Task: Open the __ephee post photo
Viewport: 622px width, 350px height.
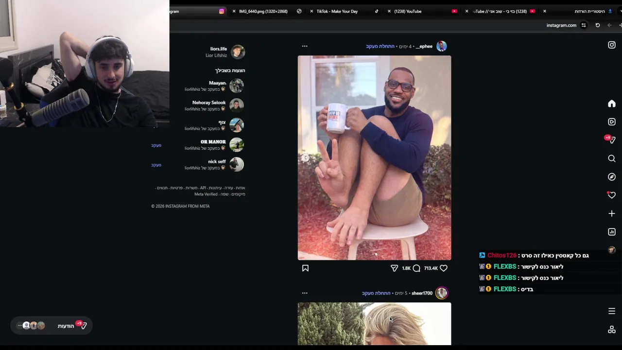Action: [x=374, y=158]
